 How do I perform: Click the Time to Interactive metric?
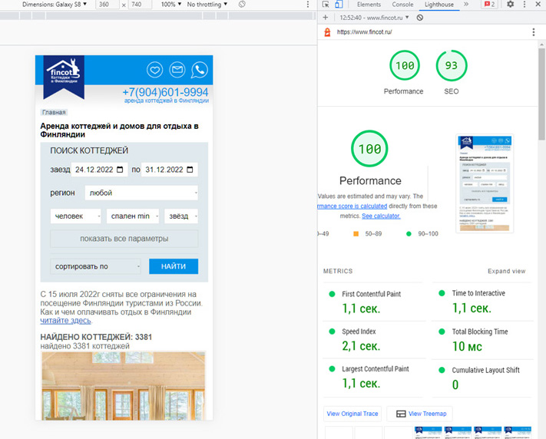[482, 302]
